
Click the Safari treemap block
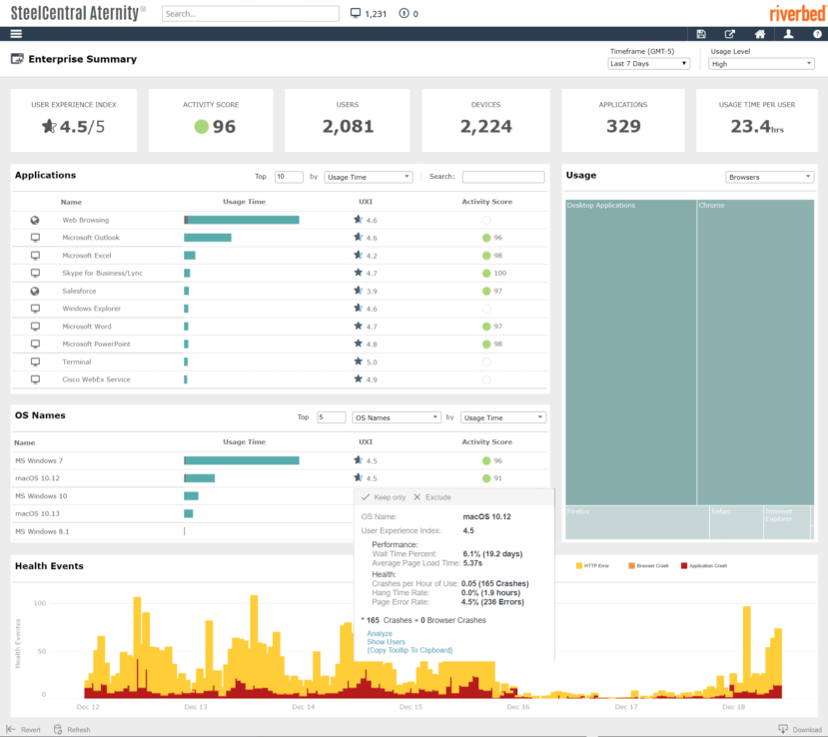pos(736,522)
